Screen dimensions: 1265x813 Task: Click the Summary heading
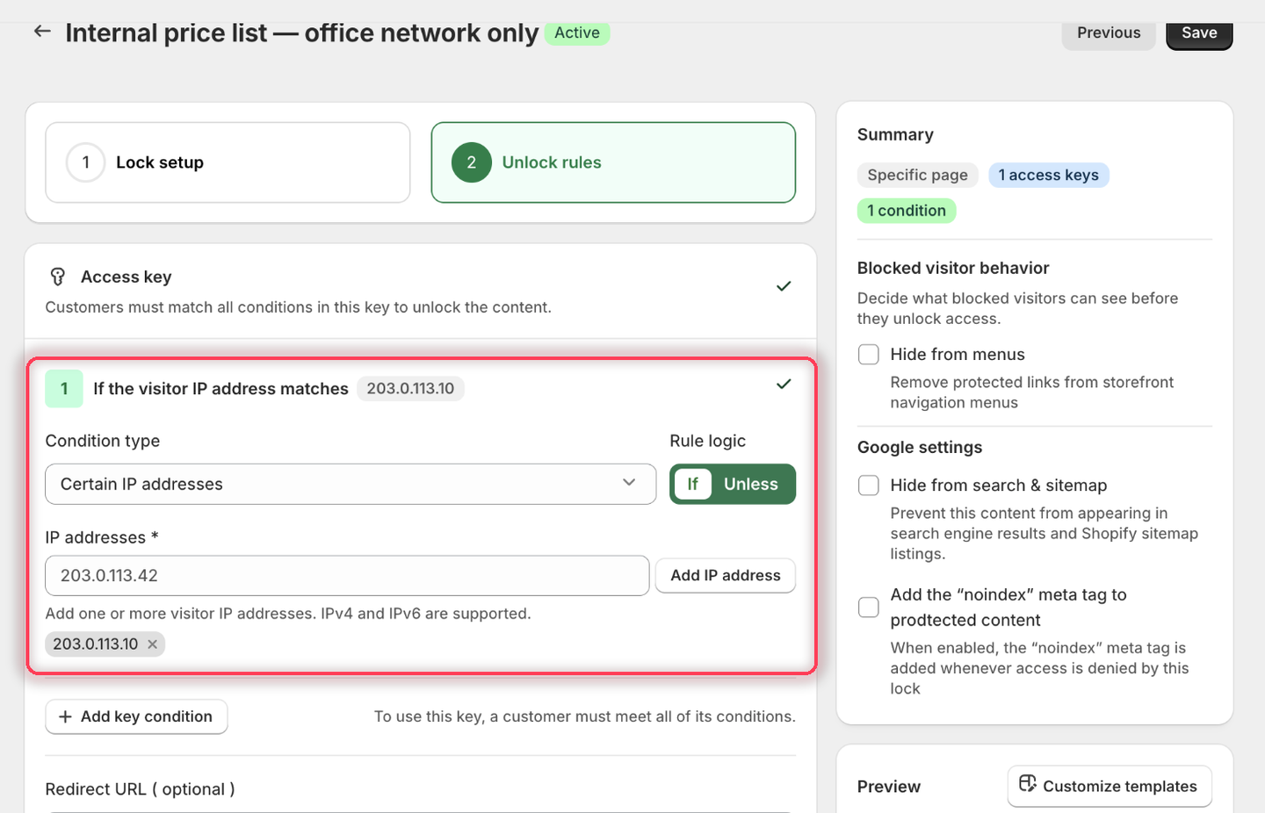point(895,134)
